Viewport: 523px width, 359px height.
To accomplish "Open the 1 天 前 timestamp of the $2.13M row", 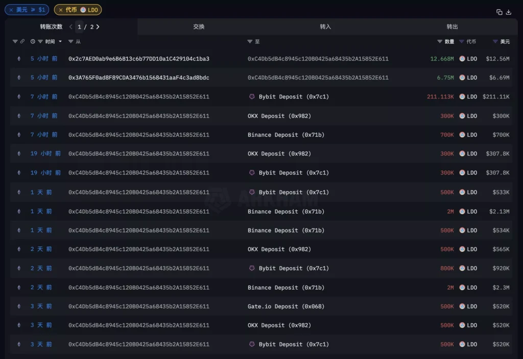I will (41, 212).
